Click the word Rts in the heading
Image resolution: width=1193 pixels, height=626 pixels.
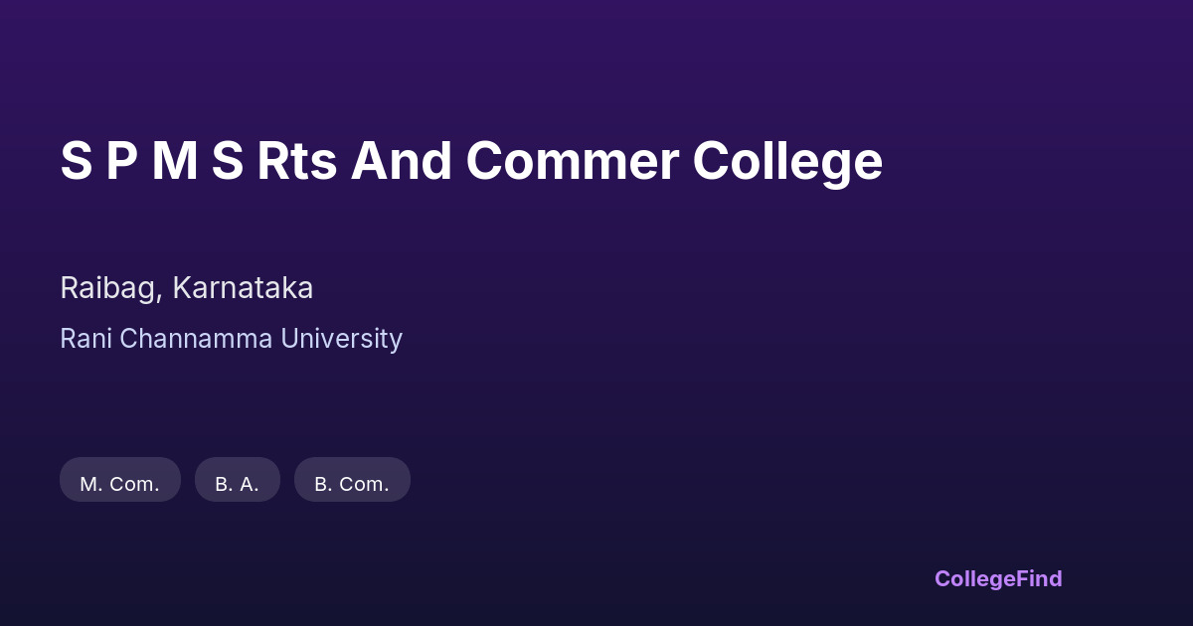pyautogui.click(x=297, y=161)
